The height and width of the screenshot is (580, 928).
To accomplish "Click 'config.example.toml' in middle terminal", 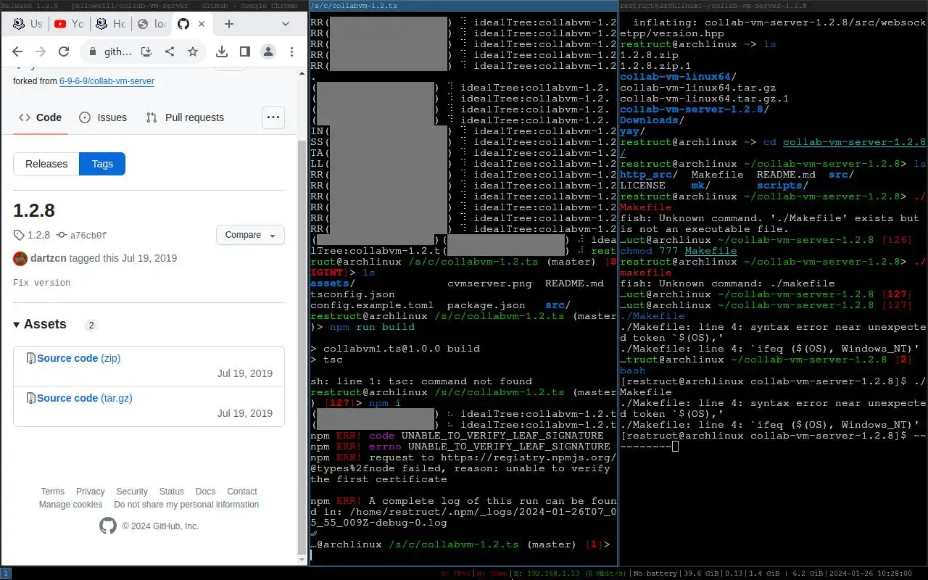I will [x=372, y=305].
